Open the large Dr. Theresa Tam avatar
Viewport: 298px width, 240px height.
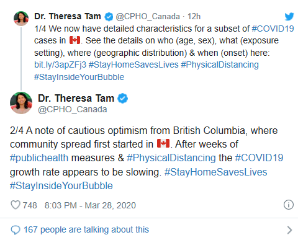point(21,103)
